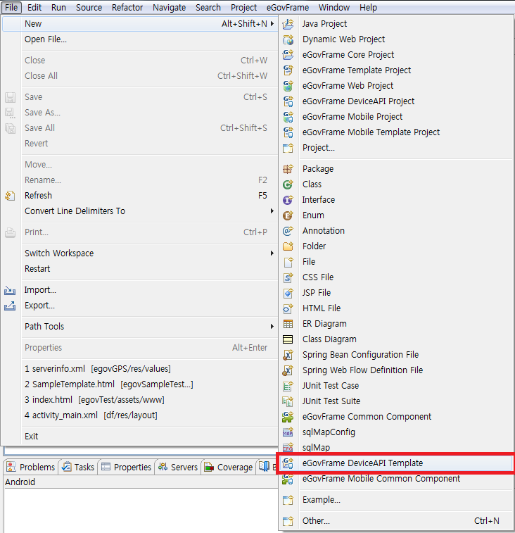This screenshot has height=533, width=515.
Task: Click the Annotation @ icon
Action: [x=288, y=231]
